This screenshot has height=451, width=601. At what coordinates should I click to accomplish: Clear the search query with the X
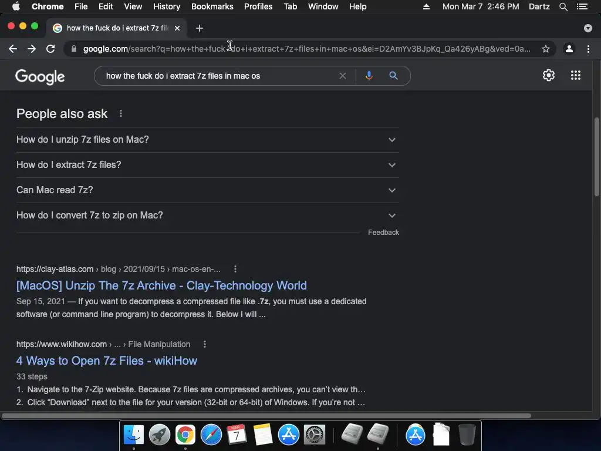coord(343,76)
